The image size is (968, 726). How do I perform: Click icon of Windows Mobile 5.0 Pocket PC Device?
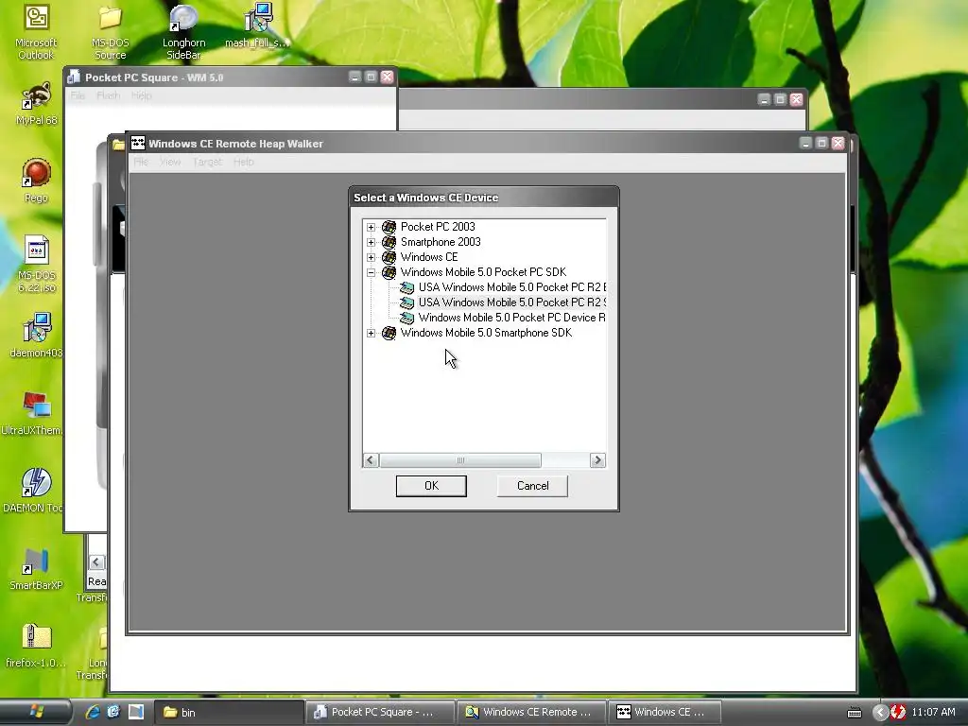coord(406,318)
